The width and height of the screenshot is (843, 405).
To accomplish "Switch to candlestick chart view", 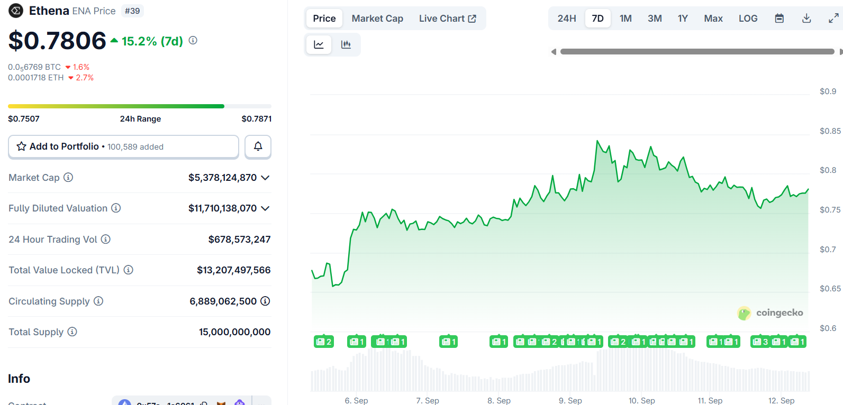I will tap(346, 44).
